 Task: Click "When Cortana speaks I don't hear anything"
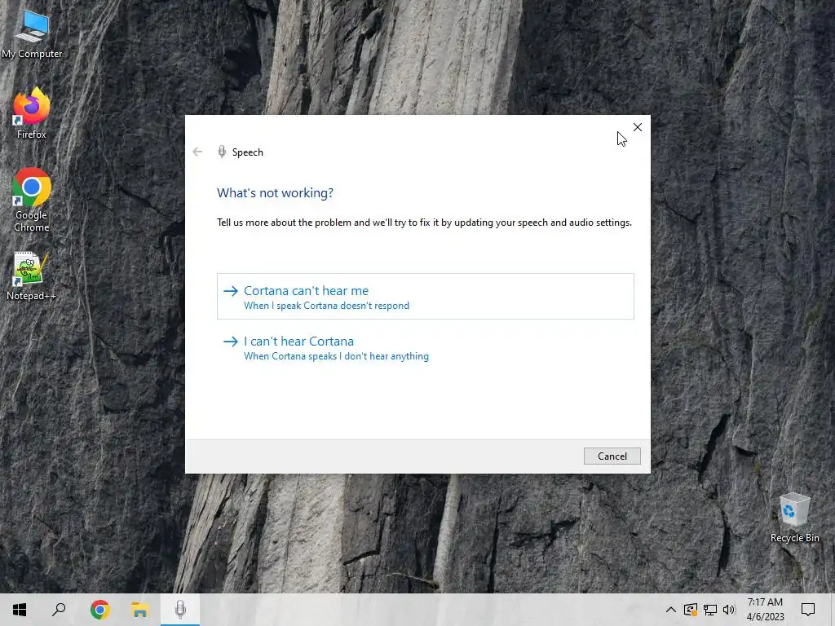(x=336, y=356)
